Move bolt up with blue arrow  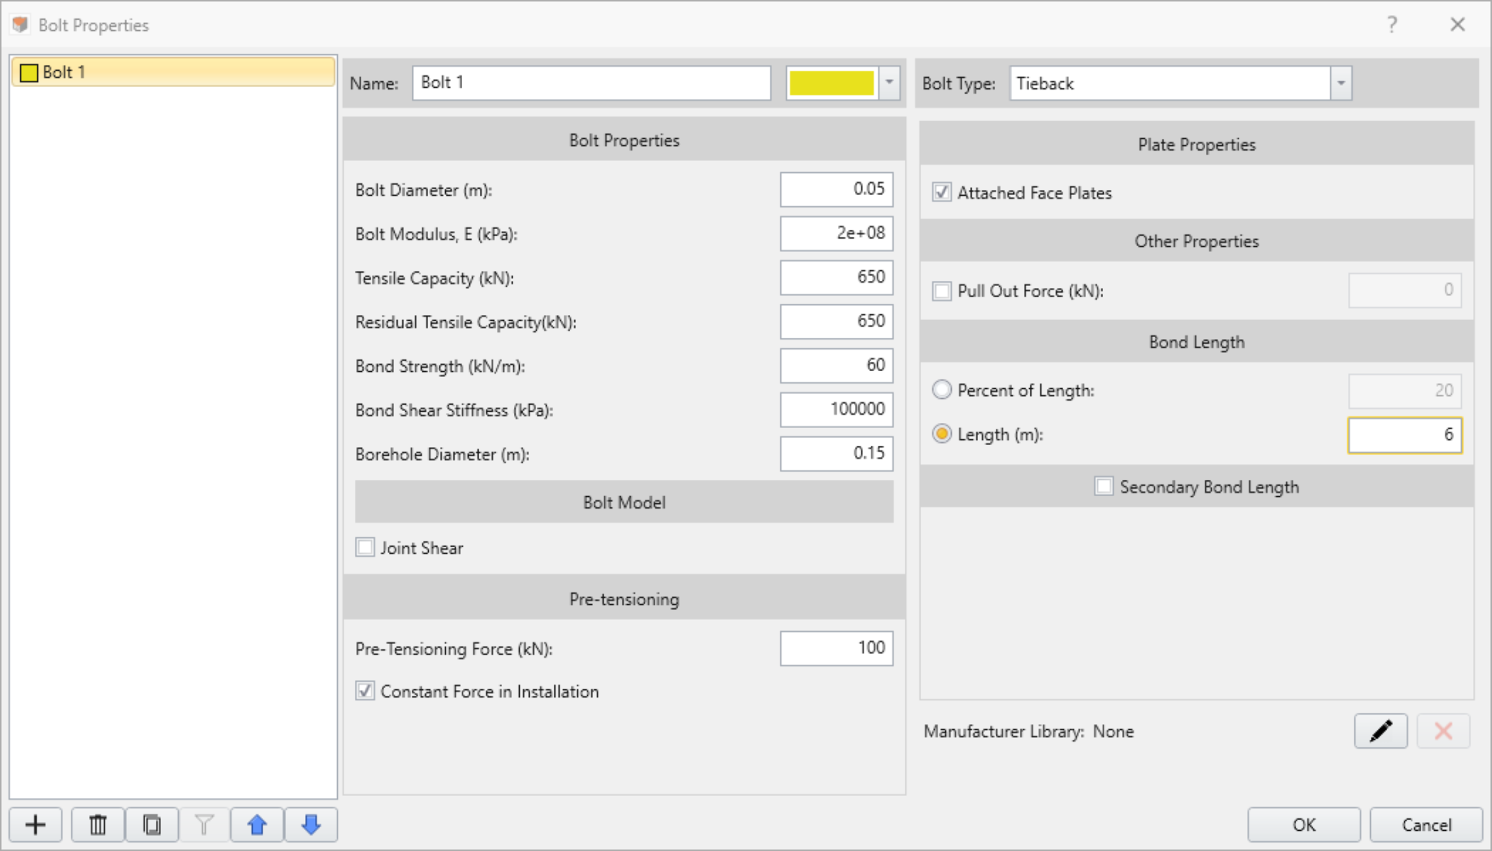click(x=257, y=824)
